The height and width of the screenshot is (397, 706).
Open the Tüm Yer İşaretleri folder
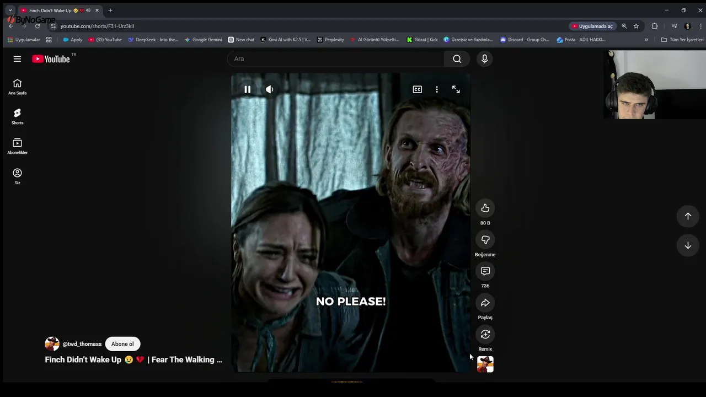682,40
